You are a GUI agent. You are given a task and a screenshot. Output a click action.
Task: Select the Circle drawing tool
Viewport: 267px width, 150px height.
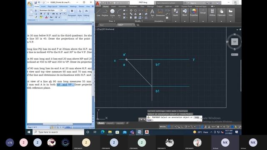pyautogui.click(x=112, y=13)
